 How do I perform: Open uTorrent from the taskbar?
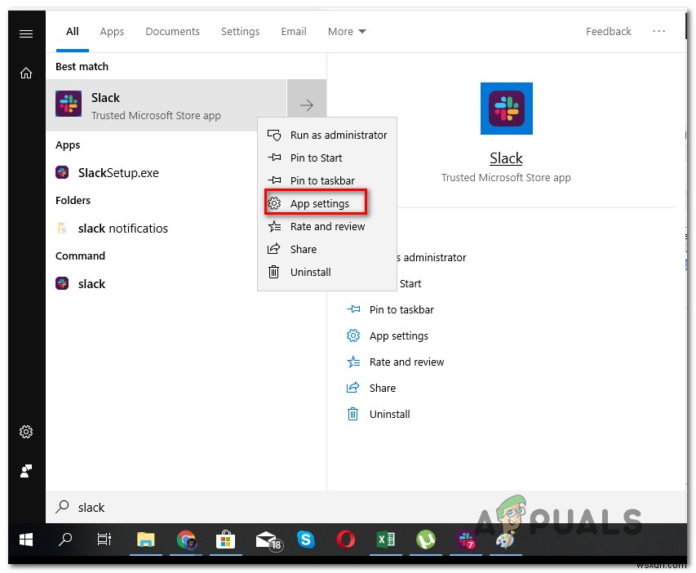click(425, 540)
